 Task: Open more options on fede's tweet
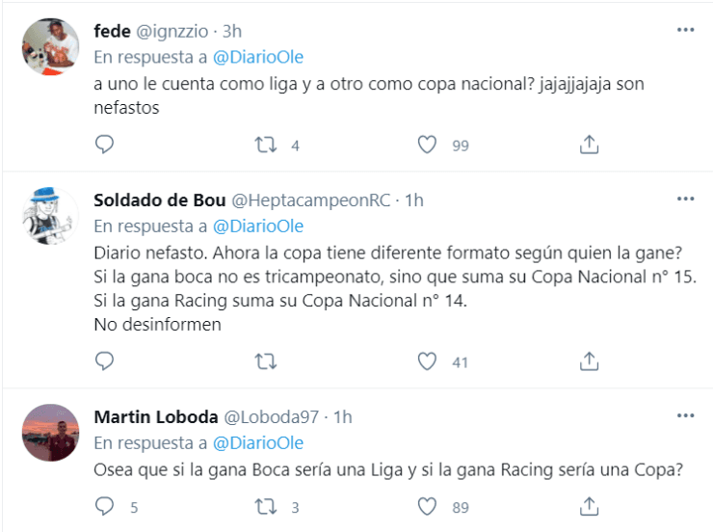[685, 30]
